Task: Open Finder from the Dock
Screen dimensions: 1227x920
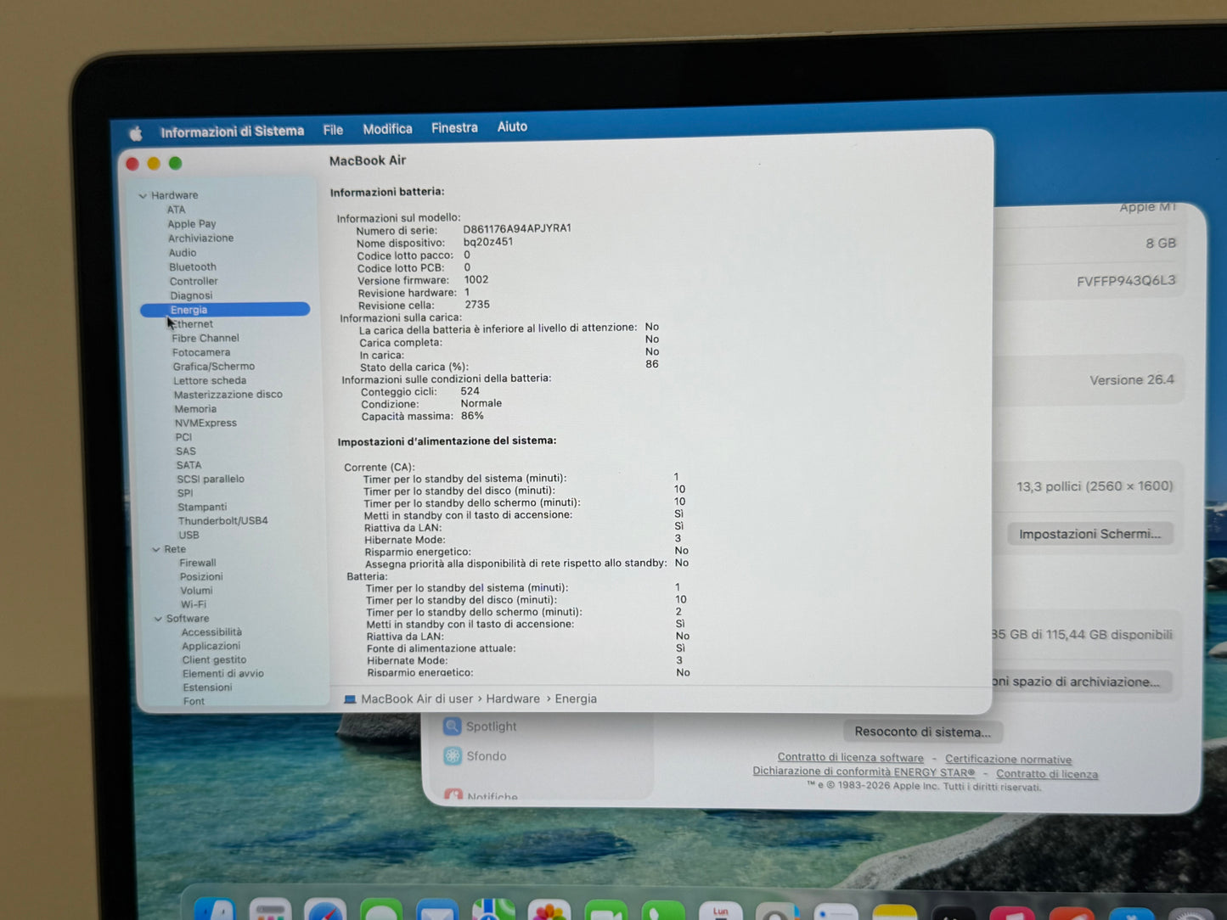Action: click(214, 910)
